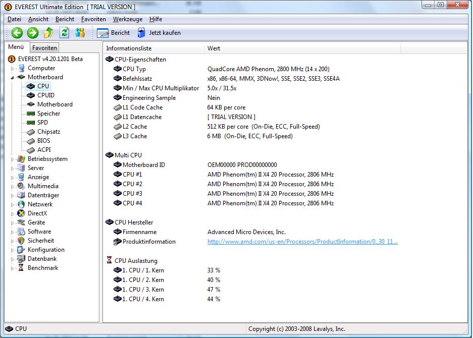Open the AMD Produktinformation link
473x338 pixels.
(302, 242)
